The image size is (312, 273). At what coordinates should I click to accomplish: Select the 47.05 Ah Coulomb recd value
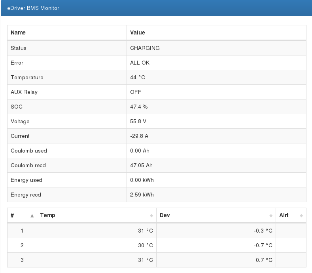pyautogui.click(x=141, y=165)
